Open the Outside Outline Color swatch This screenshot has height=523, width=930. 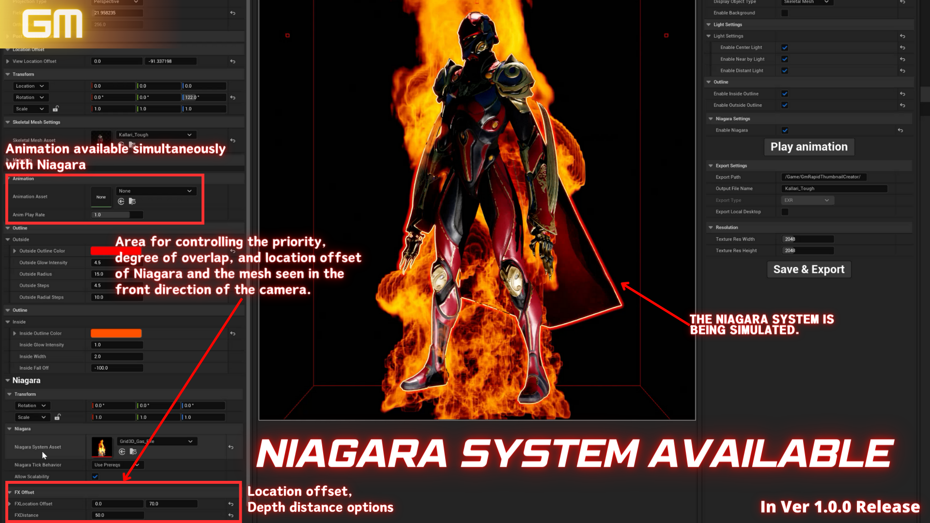pos(116,251)
